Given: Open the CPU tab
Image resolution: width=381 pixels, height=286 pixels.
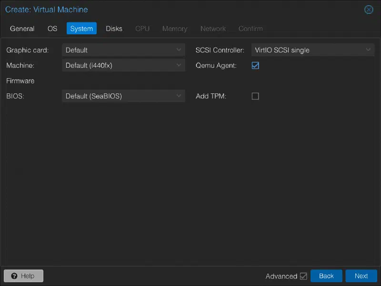Looking at the screenshot, I should pyautogui.click(x=142, y=29).
